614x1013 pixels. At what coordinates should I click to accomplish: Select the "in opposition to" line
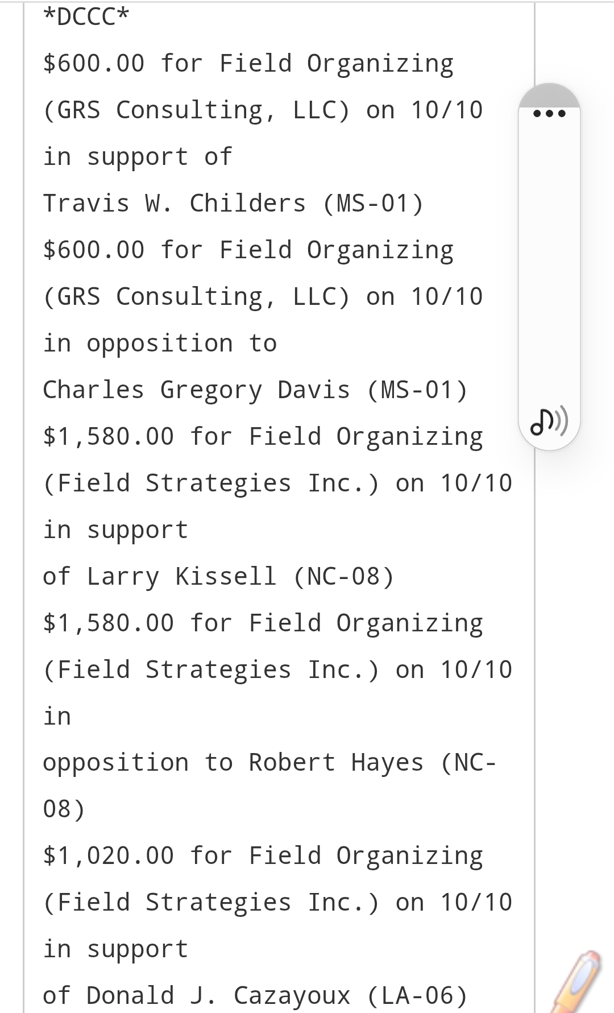coord(160,344)
